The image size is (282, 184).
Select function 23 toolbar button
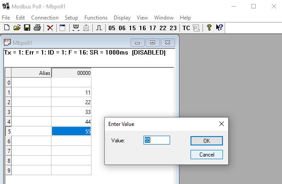click(173, 28)
